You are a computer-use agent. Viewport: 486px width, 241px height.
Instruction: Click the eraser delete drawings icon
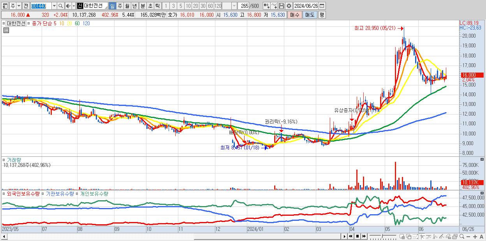(448, 236)
